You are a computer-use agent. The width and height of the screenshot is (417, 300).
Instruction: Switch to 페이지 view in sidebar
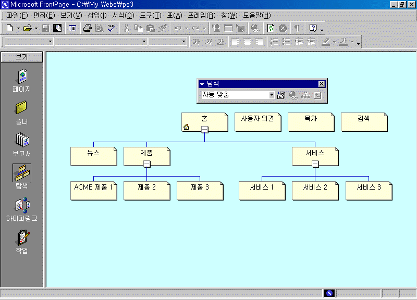coord(22,81)
